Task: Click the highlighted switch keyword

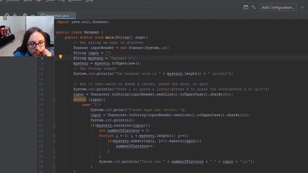Action: (80, 99)
